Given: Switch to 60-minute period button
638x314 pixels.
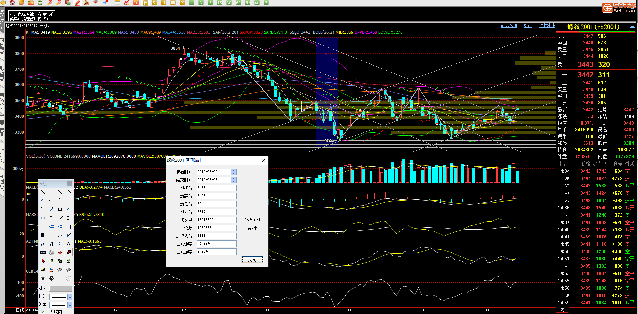Looking at the screenshot, I should point(238,3).
